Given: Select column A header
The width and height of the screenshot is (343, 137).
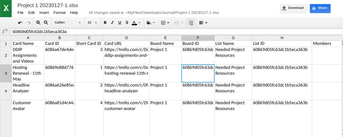Looking at the screenshot, I should [x=28, y=38].
